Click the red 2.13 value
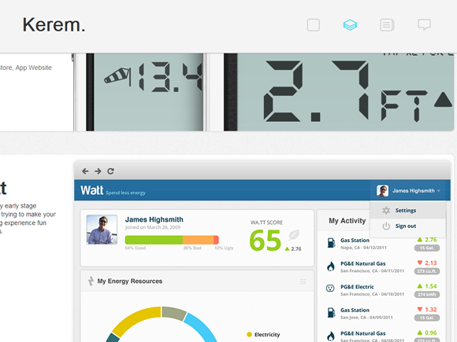 pyautogui.click(x=431, y=263)
